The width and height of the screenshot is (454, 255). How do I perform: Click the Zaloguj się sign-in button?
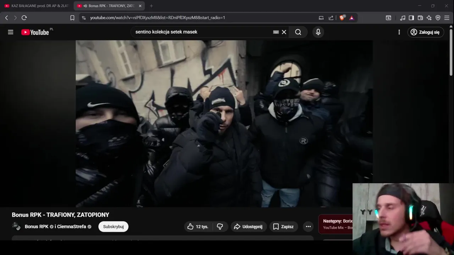(x=426, y=32)
